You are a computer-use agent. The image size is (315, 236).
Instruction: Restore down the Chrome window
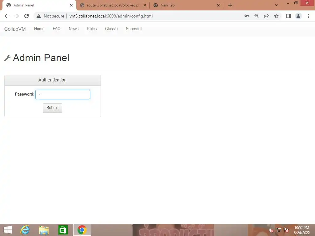296,3
